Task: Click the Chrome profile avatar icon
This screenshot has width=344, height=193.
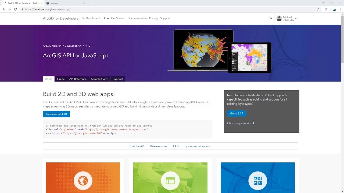Action: (335, 9)
